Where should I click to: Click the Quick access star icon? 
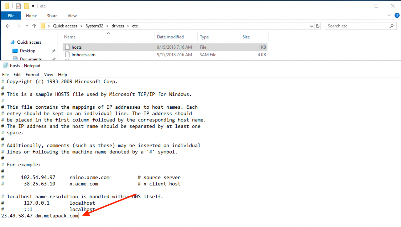tap(13, 42)
